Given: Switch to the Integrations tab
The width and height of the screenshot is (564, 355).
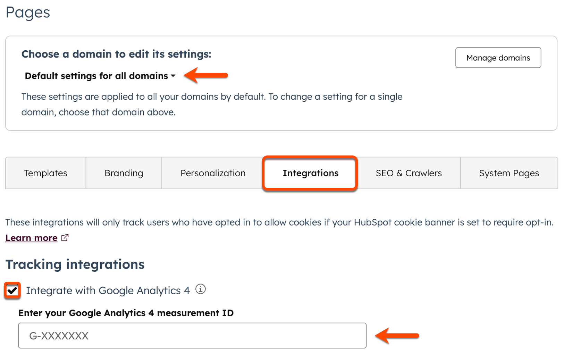Looking at the screenshot, I should click(x=310, y=173).
